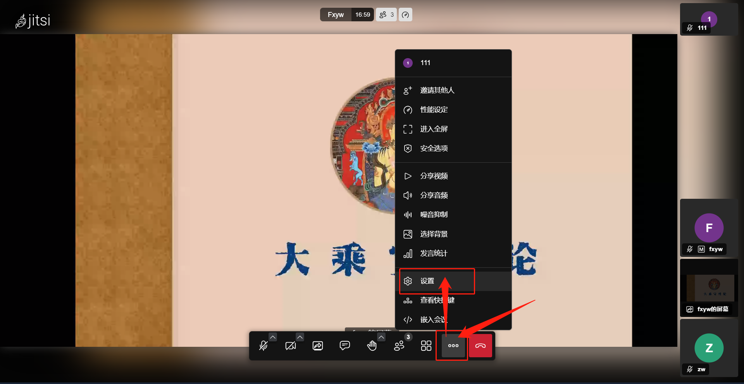Open the chat panel

click(344, 346)
